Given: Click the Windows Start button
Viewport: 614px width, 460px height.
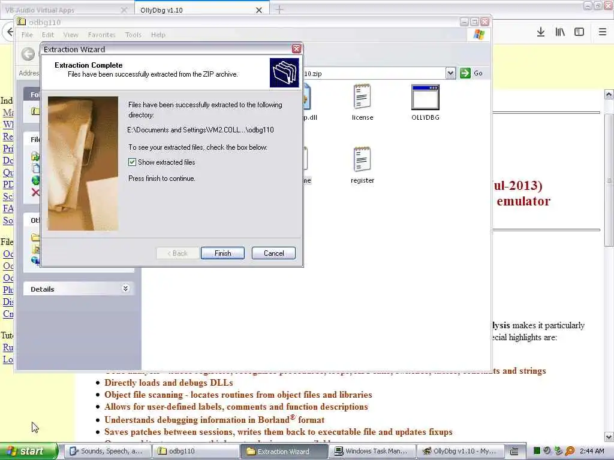Looking at the screenshot, I should 29,451.
